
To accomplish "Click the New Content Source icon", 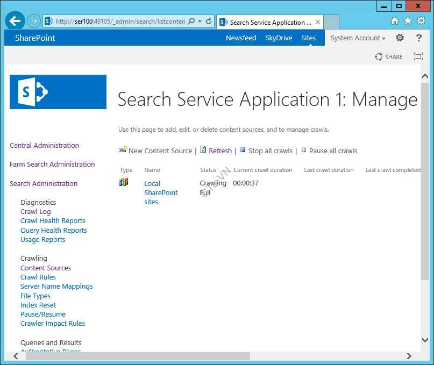I will [x=123, y=149].
